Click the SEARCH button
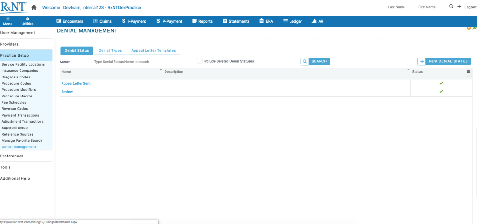The image size is (477, 224). 315,61
